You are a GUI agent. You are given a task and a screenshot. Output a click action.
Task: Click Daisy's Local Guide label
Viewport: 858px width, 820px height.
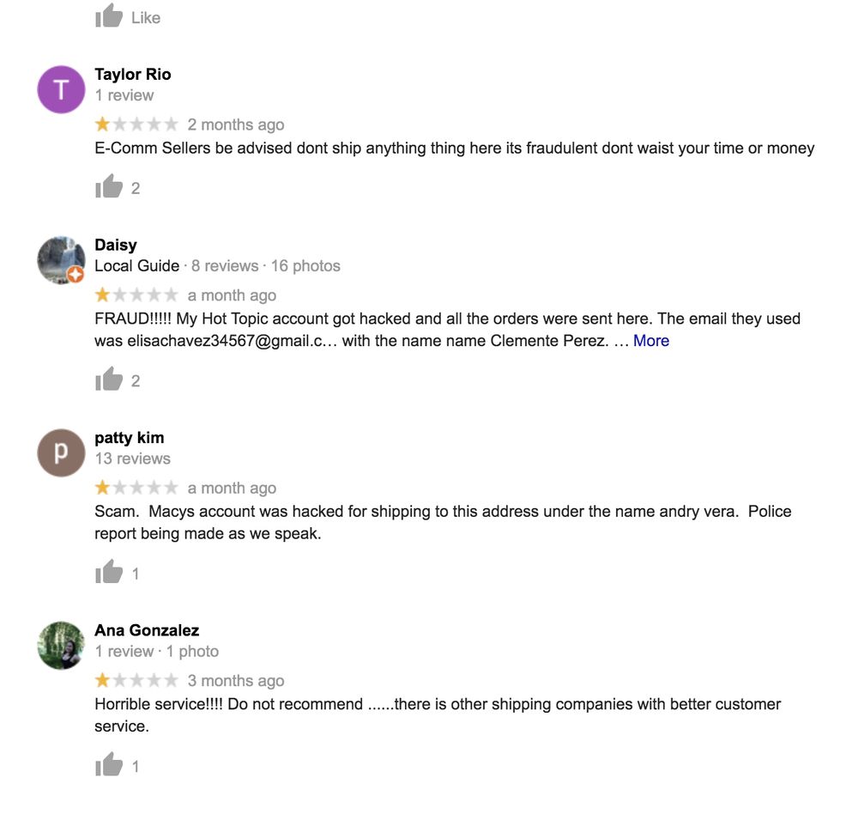(x=136, y=265)
